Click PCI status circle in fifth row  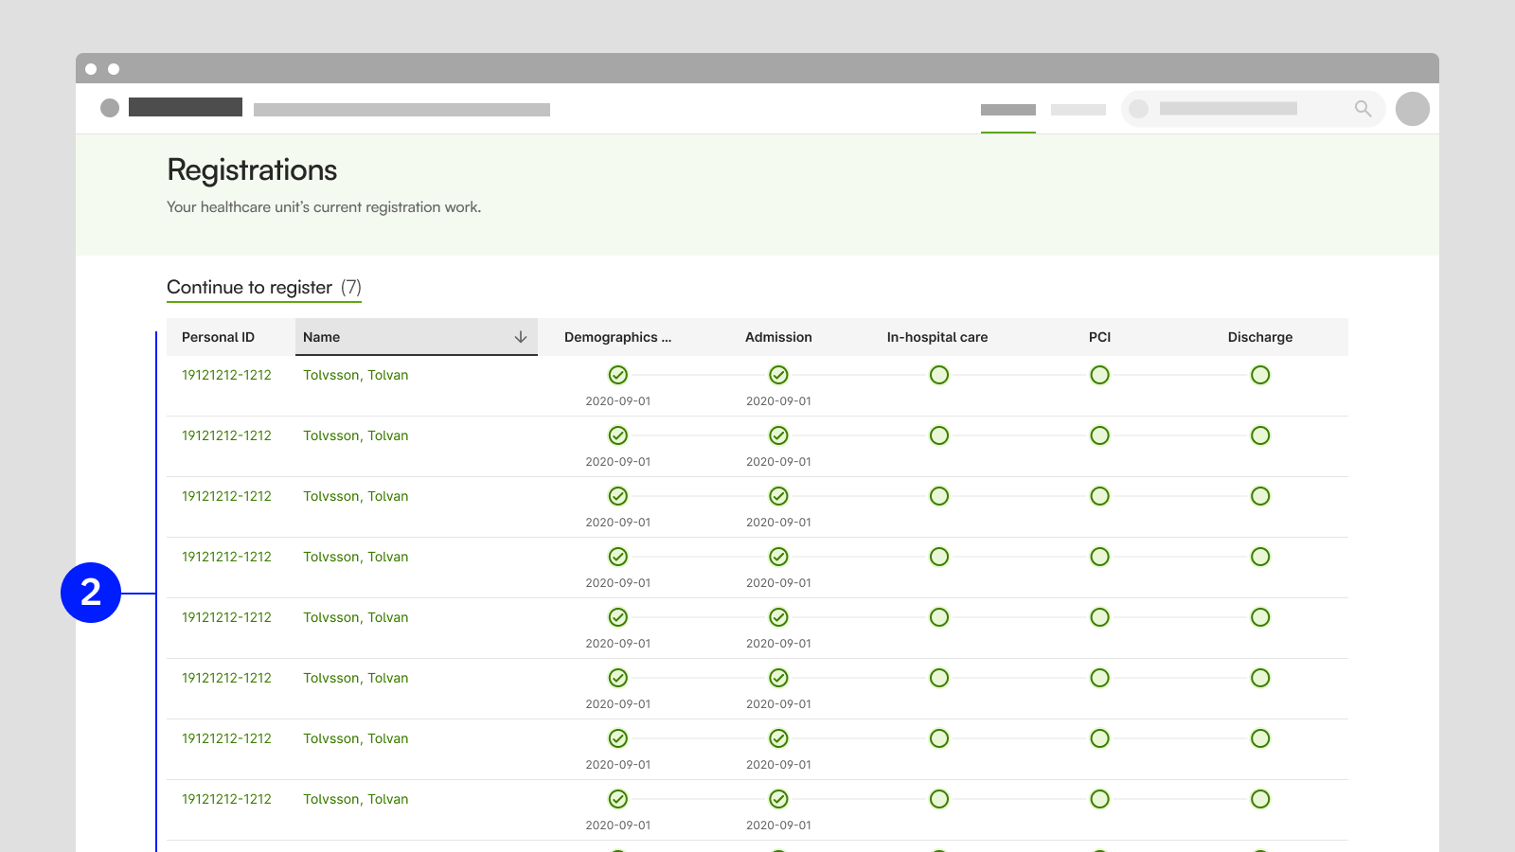tap(1099, 617)
